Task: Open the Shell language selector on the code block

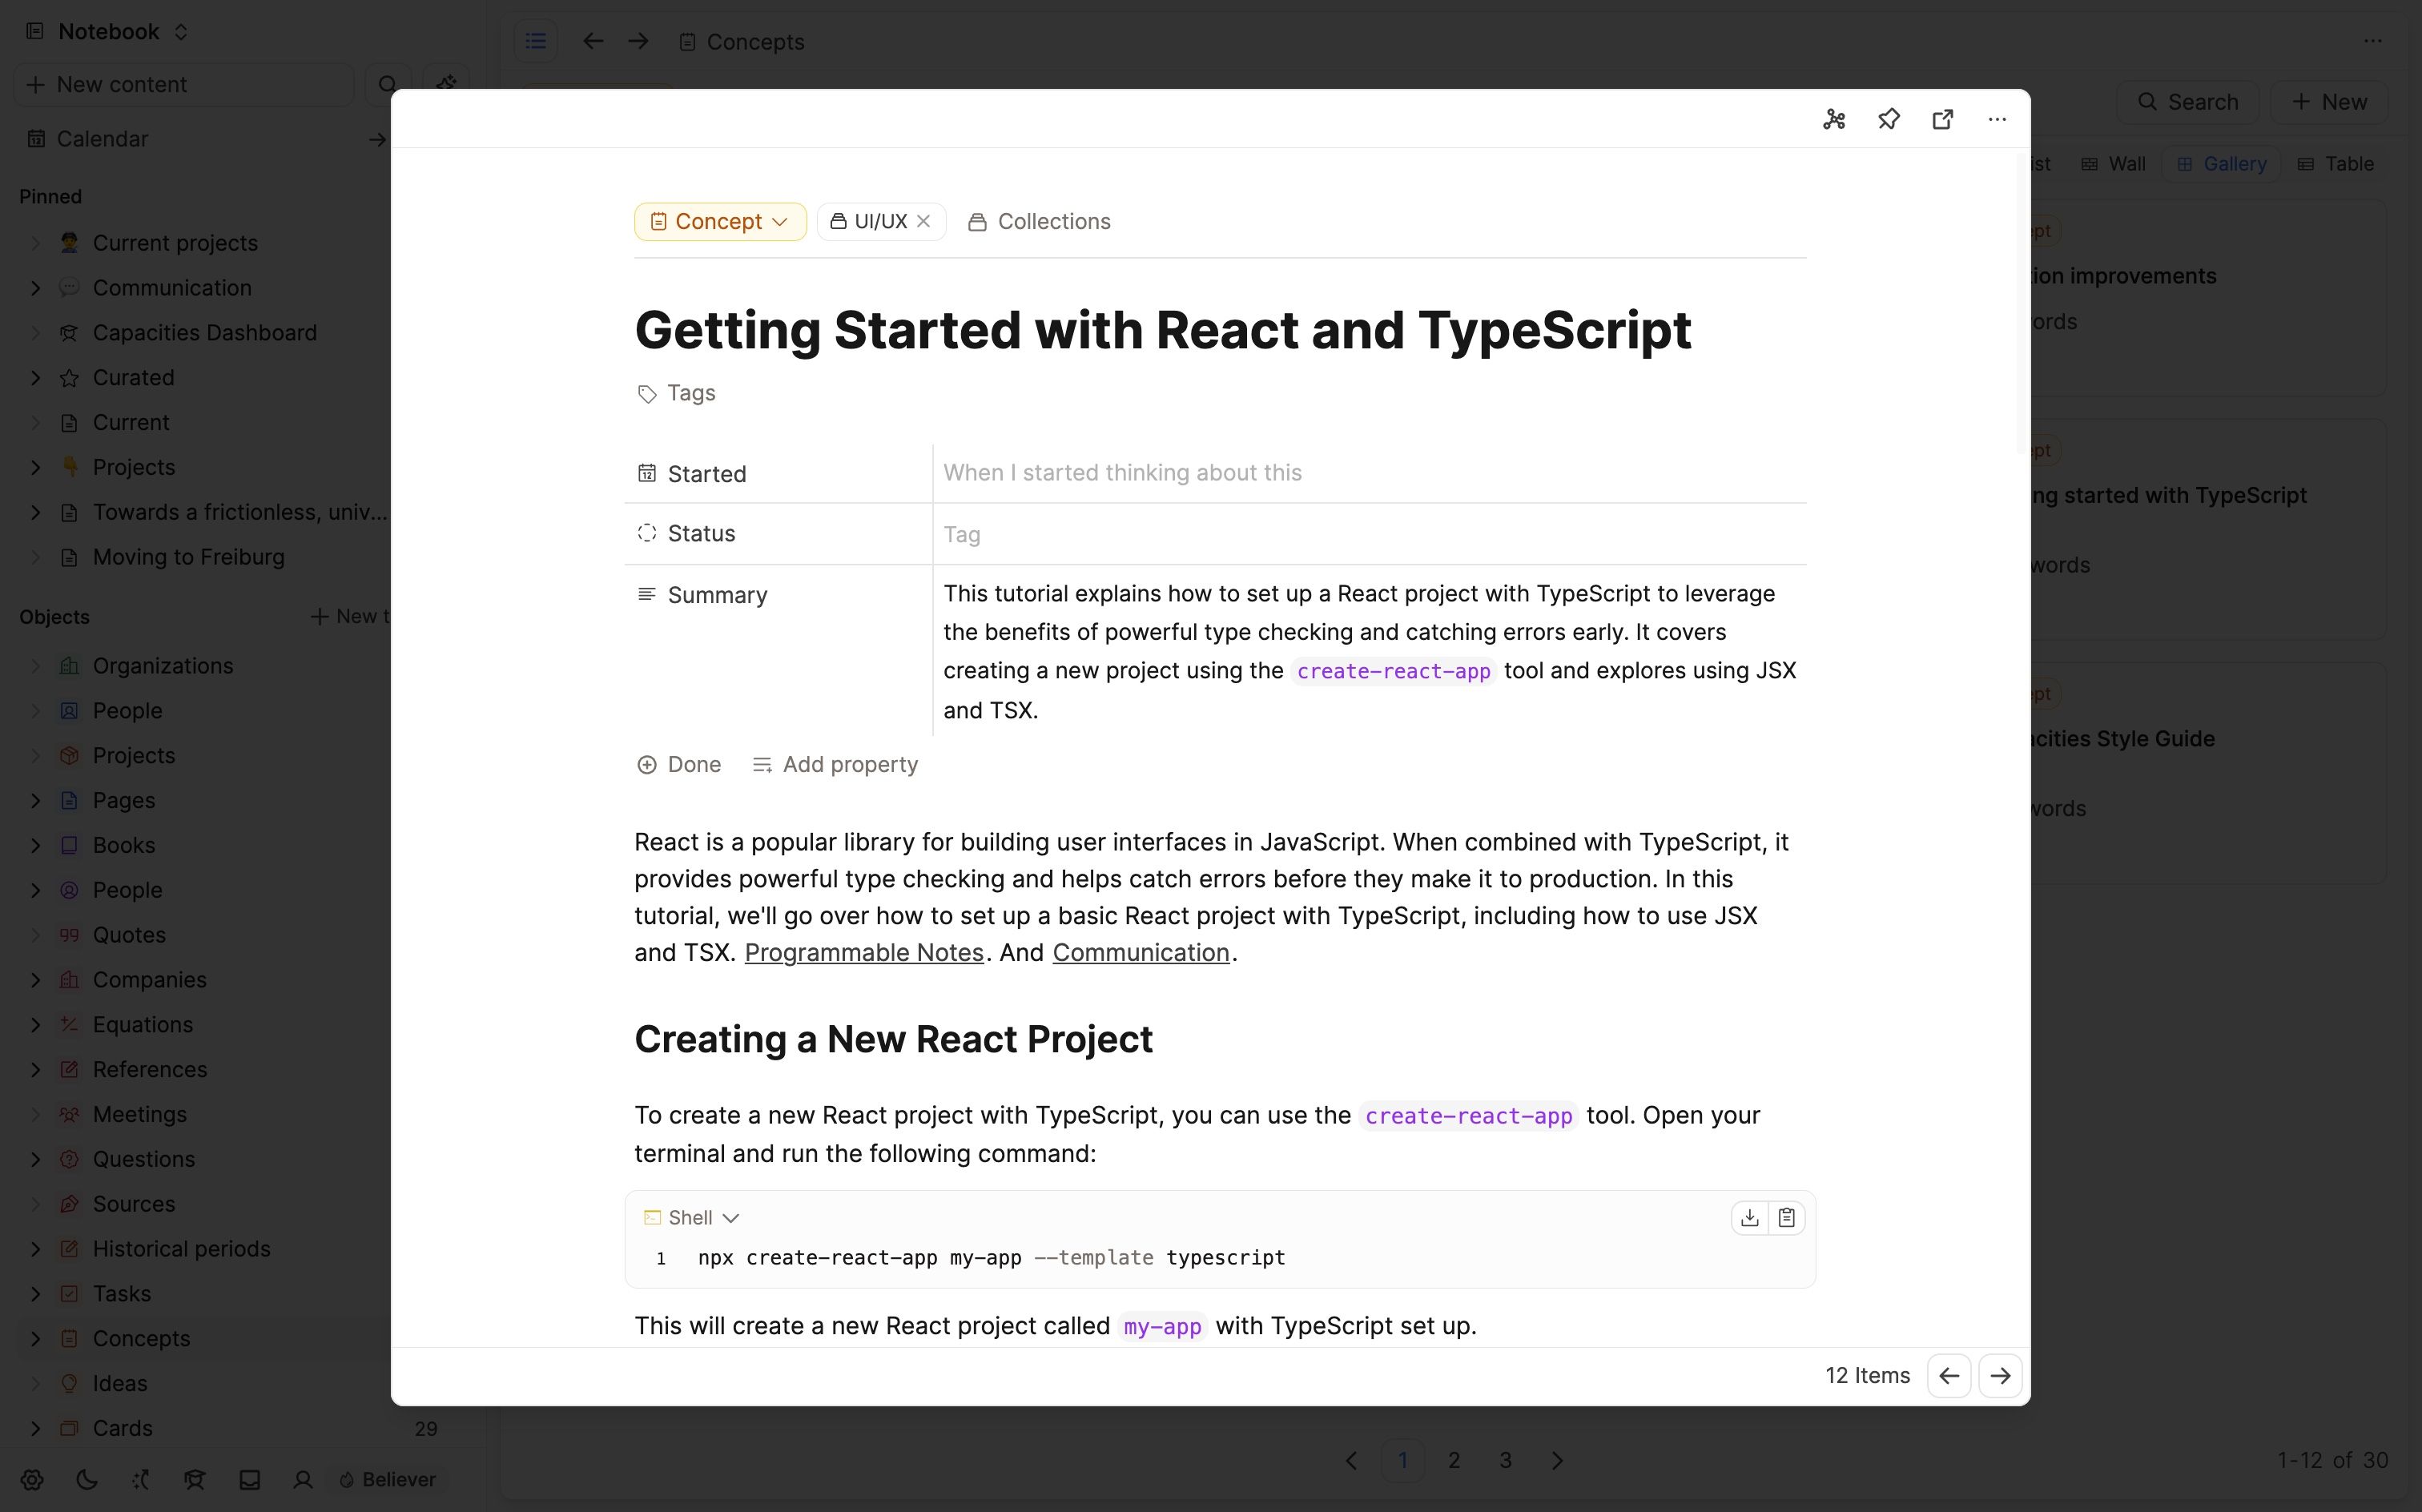Action: click(691, 1217)
